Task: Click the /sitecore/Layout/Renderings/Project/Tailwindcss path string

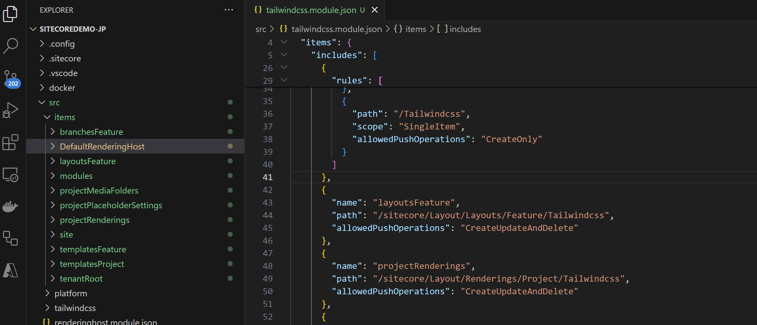Action: pos(499,279)
